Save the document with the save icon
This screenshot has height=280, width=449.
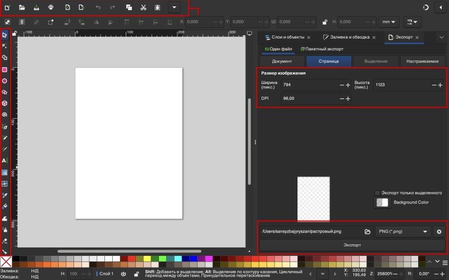[36, 8]
